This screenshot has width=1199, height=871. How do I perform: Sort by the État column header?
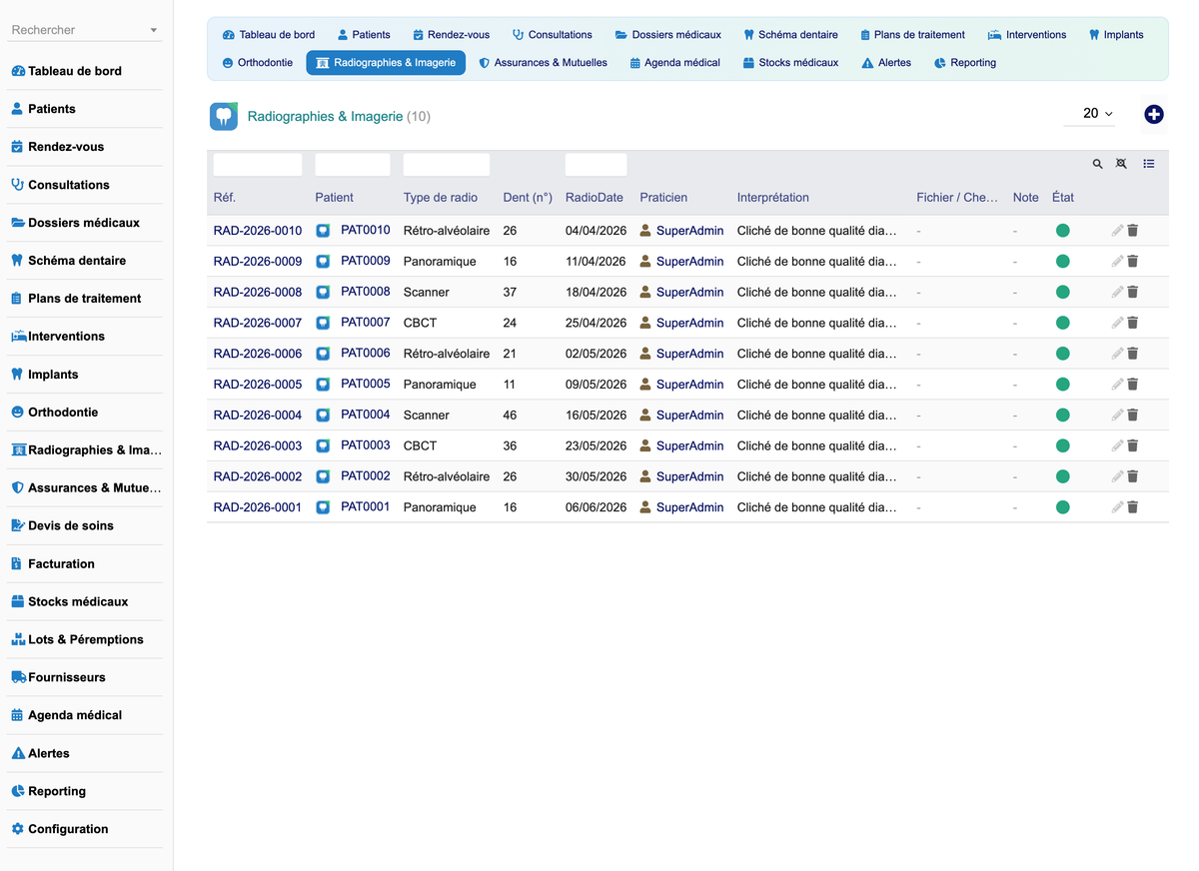[x=1063, y=198]
